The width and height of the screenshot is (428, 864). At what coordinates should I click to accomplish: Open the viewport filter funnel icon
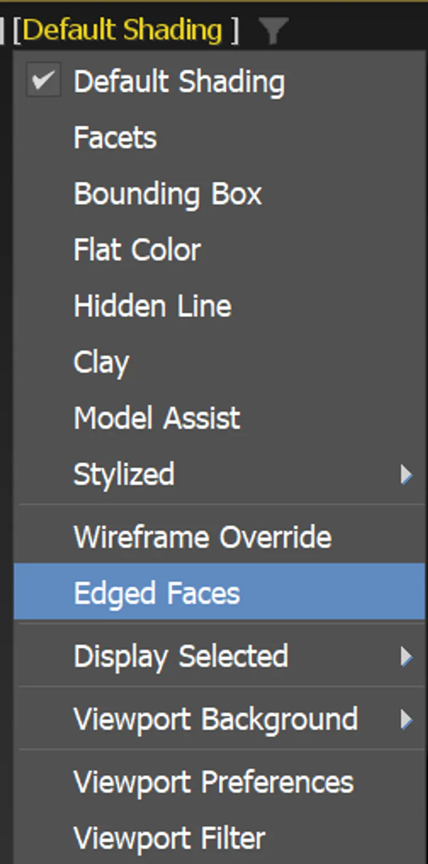point(274,31)
